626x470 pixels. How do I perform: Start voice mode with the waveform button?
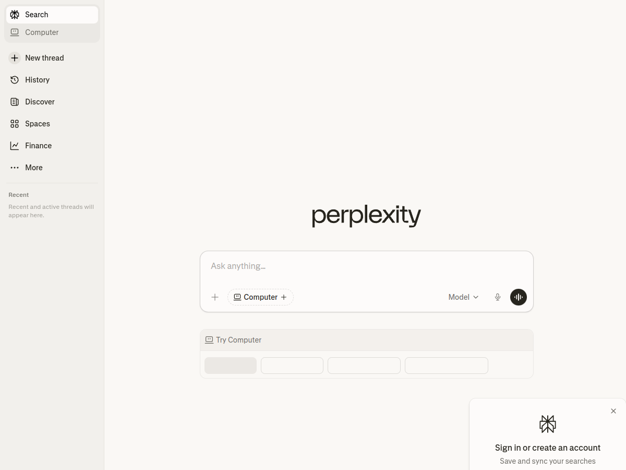(x=518, y=297)
